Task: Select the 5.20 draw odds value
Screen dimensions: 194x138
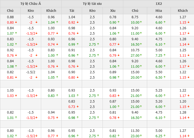Action: (x=159, y=101)
